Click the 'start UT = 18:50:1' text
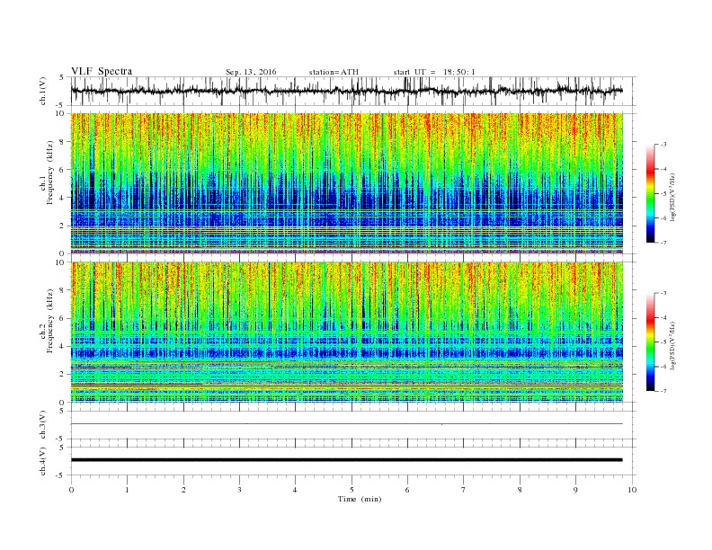This screenshot has height=550, width=712. pos(434,72)
